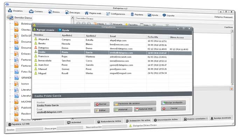
Task: Click Ayuda in the Compañeros dialog
Action: coord(64,30)
